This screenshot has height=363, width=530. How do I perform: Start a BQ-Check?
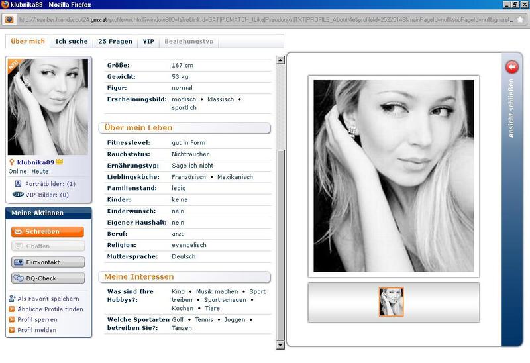(48, 278)
